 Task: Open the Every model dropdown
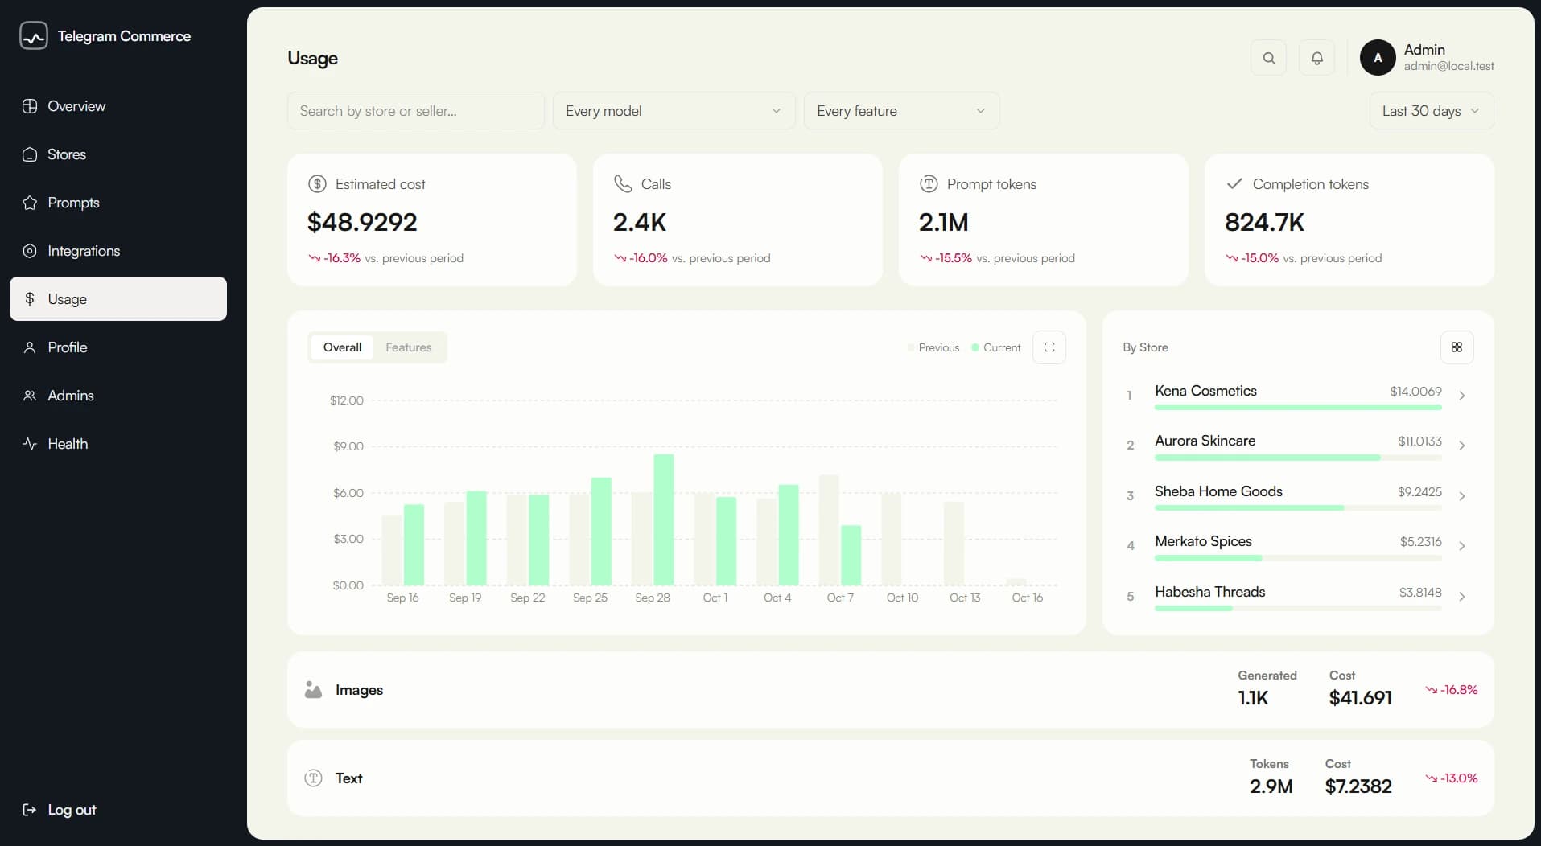[x=674, y=111]
